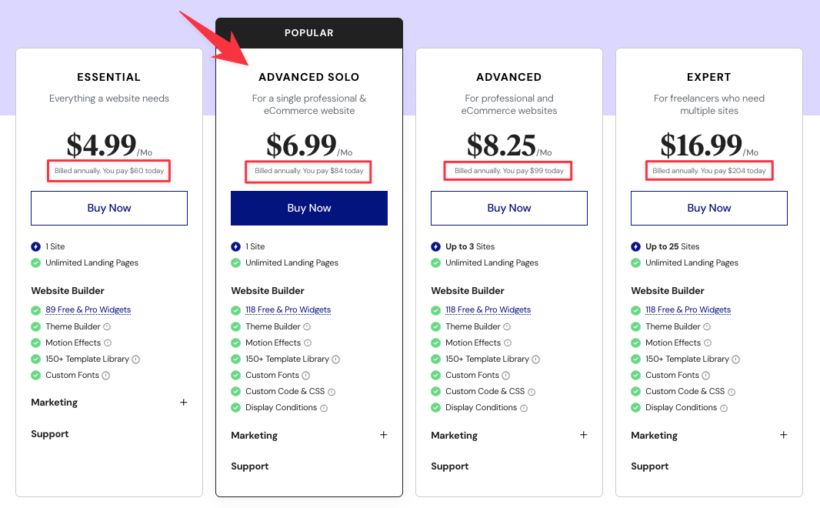Click the info icon beside Motion Effects in Advanced
Screen dimensions: 820x508
pyautogui.click(x=506, y=343)
